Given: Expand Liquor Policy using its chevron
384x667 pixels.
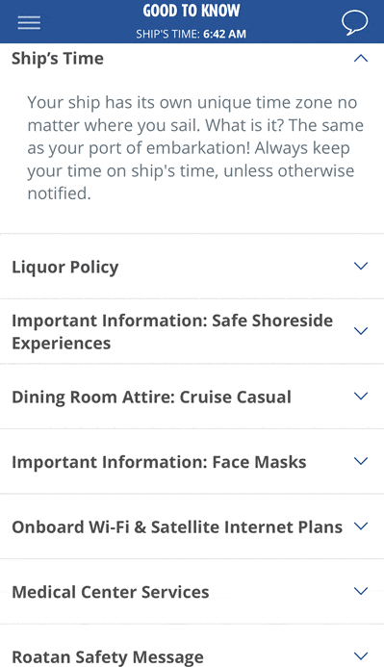Looking at the screenshot, I should (x=361, y=266).
